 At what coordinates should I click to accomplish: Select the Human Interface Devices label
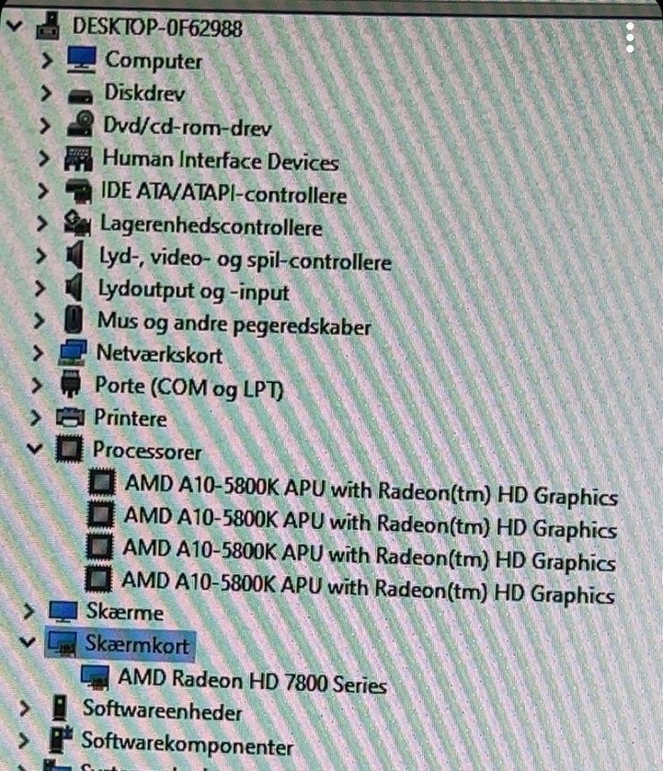(x=221, y=160)
